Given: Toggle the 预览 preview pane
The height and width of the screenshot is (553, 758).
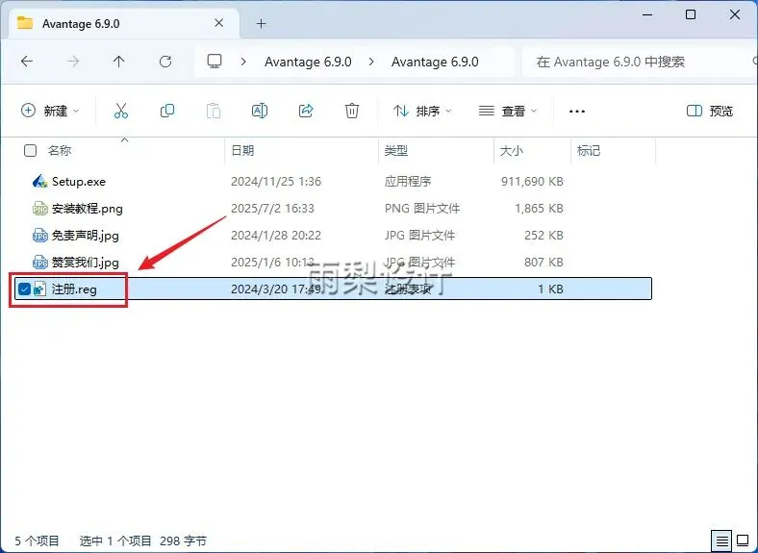Looking at the screenshot, I should coord(710,112).
